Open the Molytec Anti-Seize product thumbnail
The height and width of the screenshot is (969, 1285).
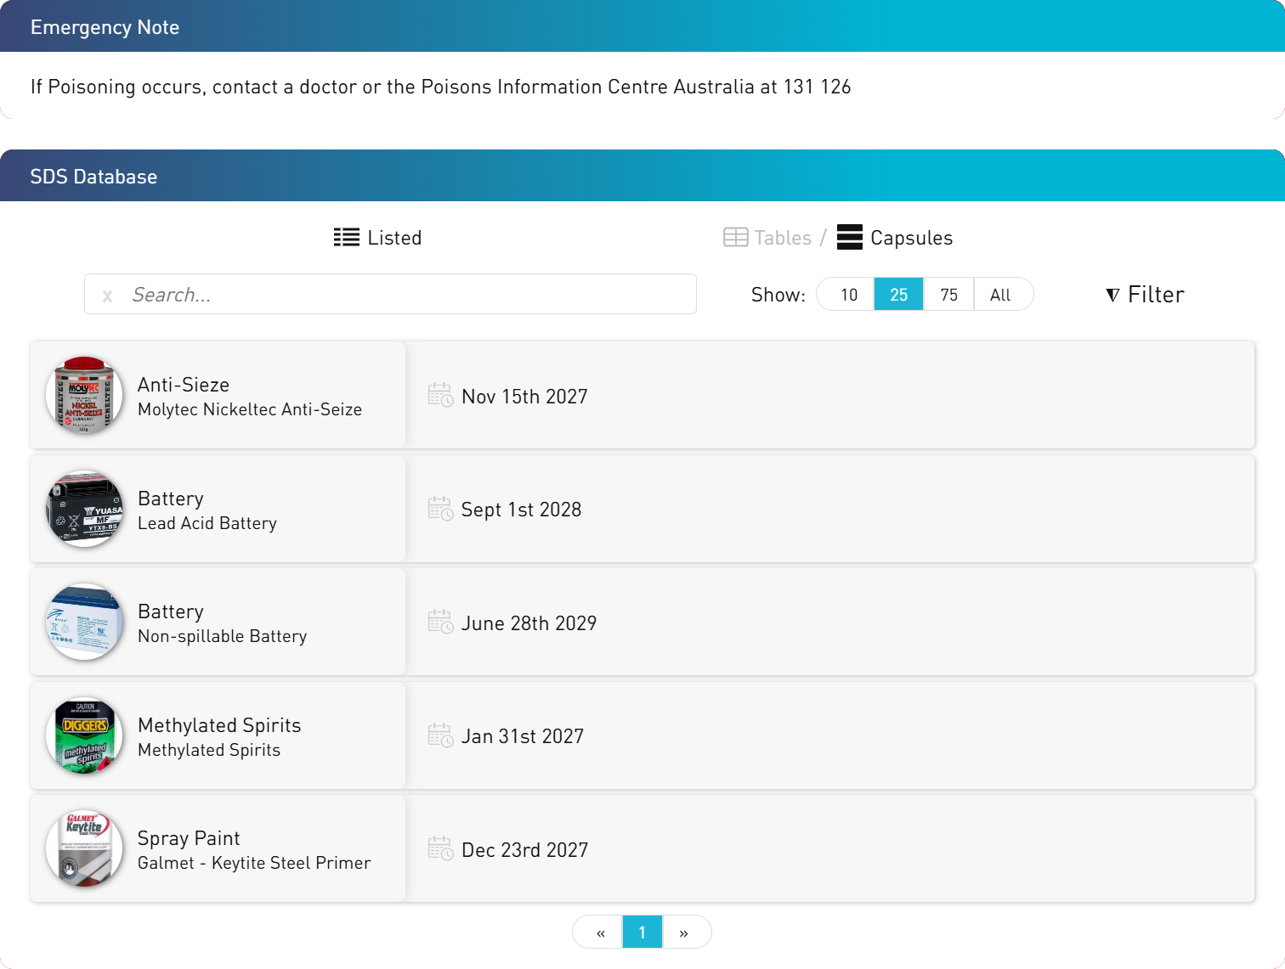pyautogui.click(x=84, y=395)
